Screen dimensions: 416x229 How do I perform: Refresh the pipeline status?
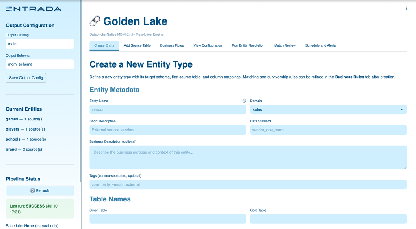(x=40, y=190)
